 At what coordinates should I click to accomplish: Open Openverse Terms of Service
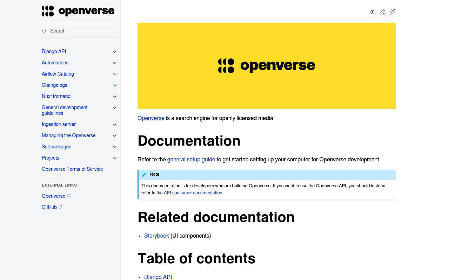(x=72, y=169)
